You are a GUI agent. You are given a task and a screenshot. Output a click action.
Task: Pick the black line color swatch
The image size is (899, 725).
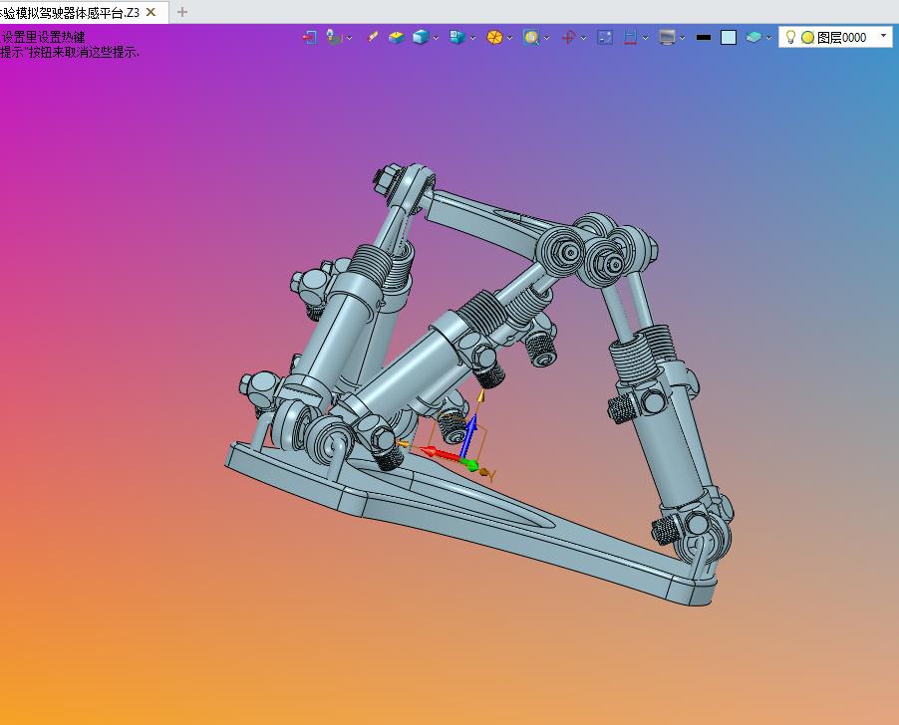[x=704, y=37]
